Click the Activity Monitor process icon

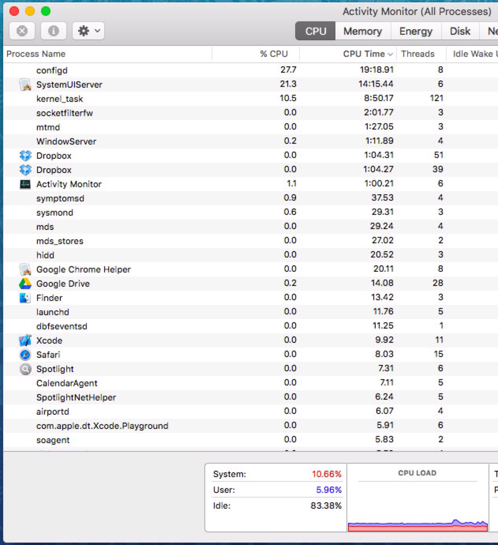[x=25, y=184]
